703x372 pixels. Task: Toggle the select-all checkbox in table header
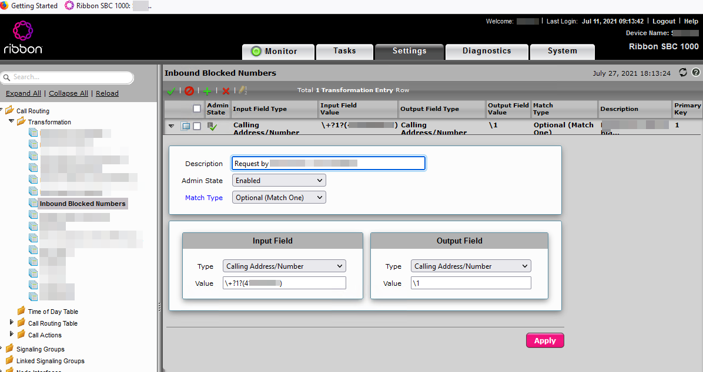(x=197, y=109)
